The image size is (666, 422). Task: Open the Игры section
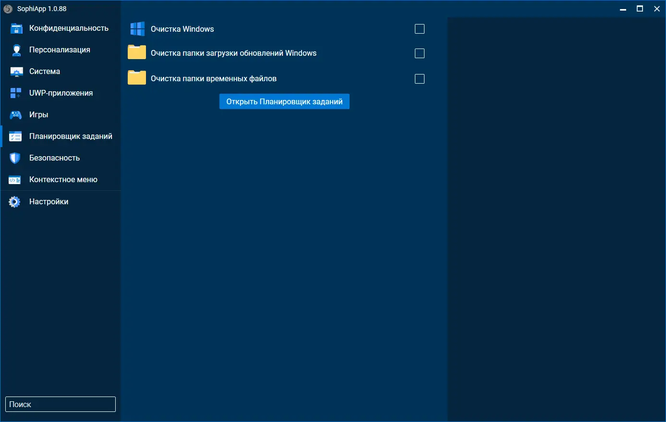(x=61, y=115)
